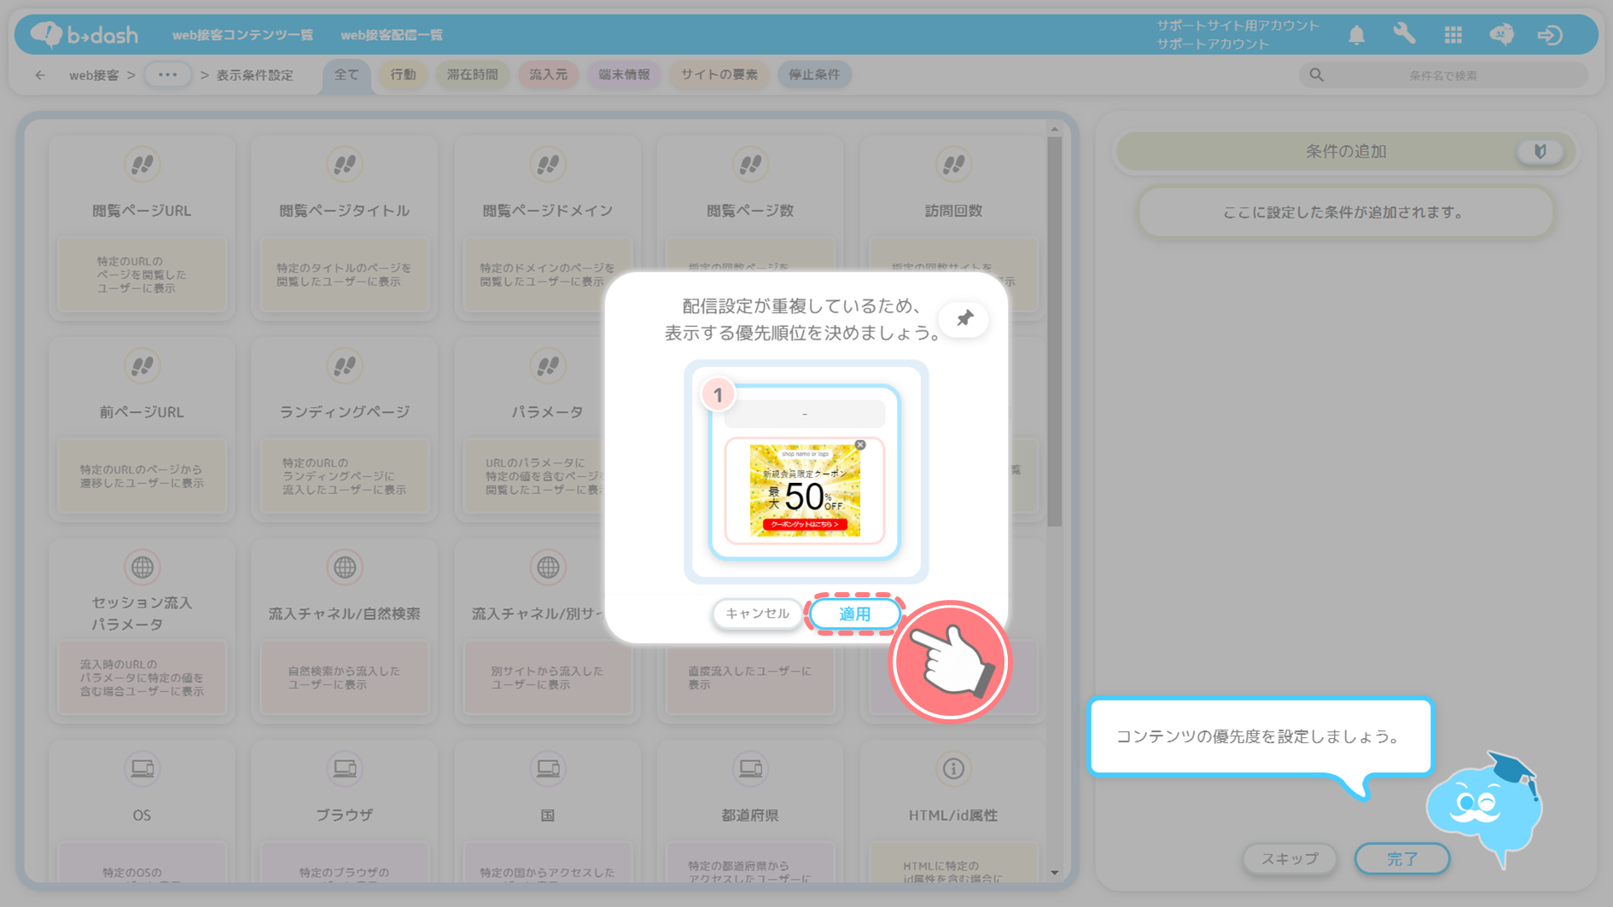The width and height of the screenshot is (1613, 907).
Task: Click the 完了 button
Action: pos(1401,858)
